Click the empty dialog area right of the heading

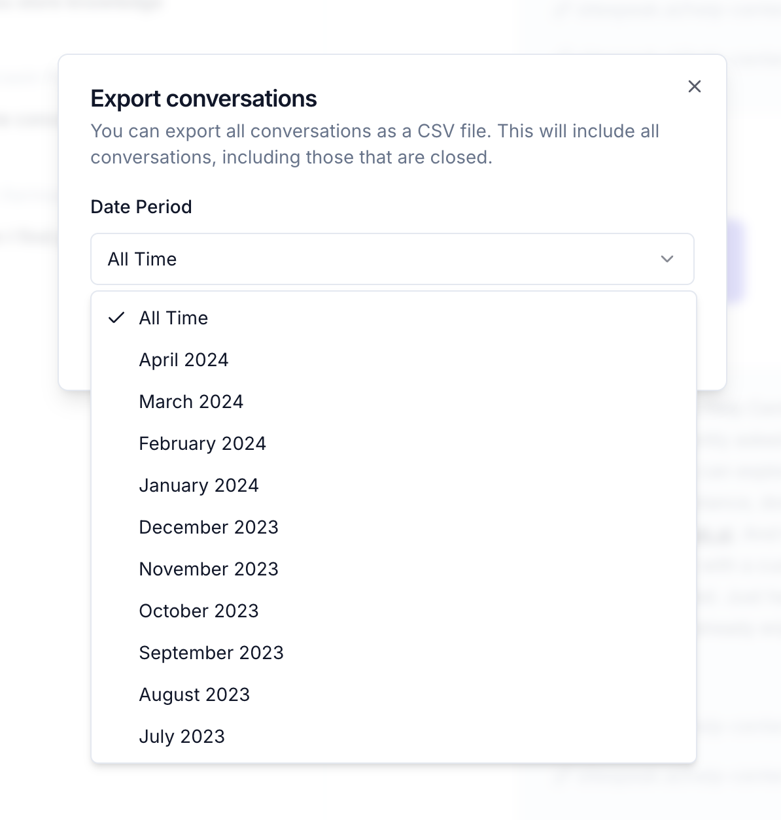click(x=497, y=98)
